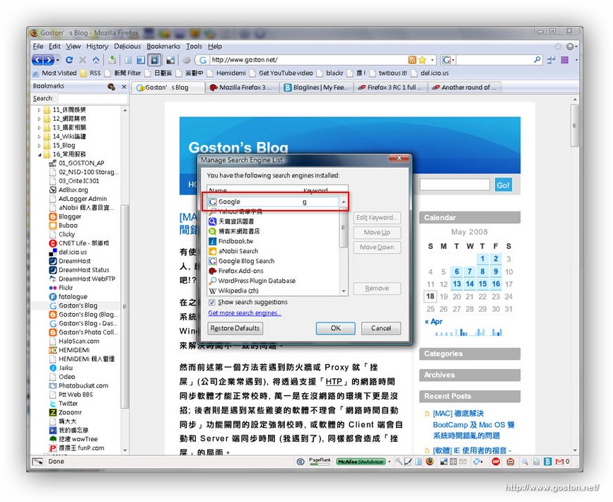This screenshot has width=613, height=502.
Task: Open the address bar URL history dropdown
Action: click(433, 60)
